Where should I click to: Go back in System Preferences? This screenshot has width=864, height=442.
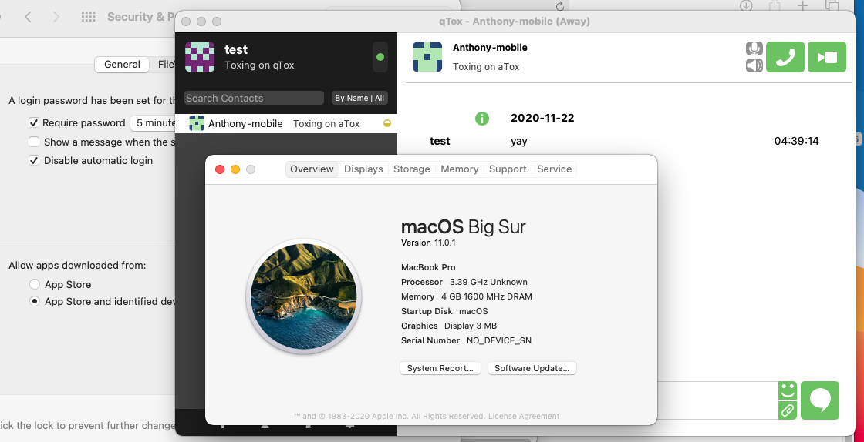pos(28,17)
